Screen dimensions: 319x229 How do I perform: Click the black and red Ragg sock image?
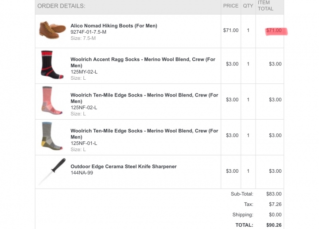52,65
